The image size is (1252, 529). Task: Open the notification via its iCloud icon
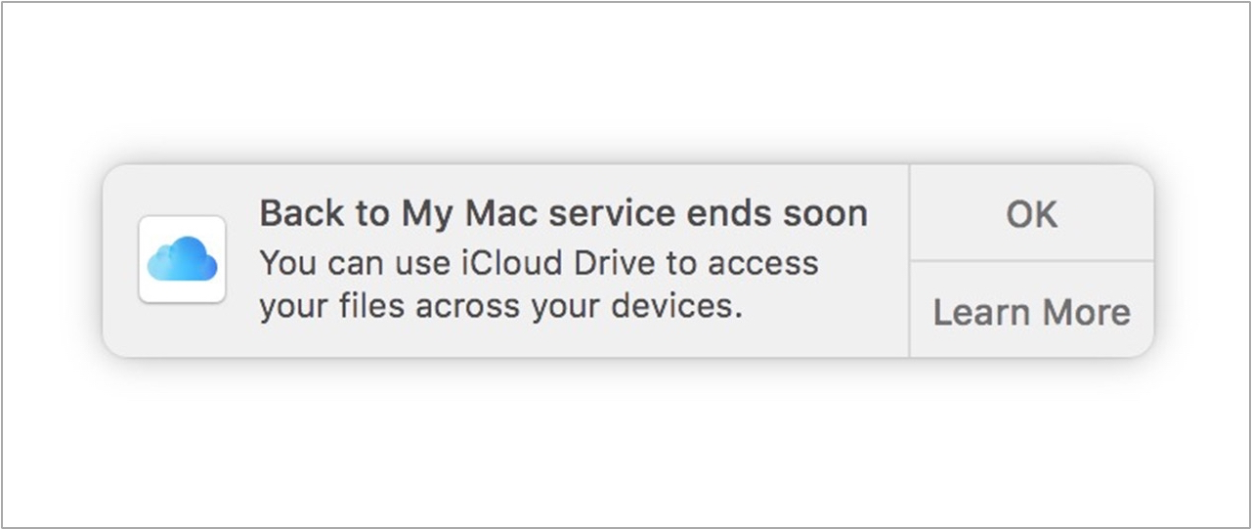(x=182, y=260)
